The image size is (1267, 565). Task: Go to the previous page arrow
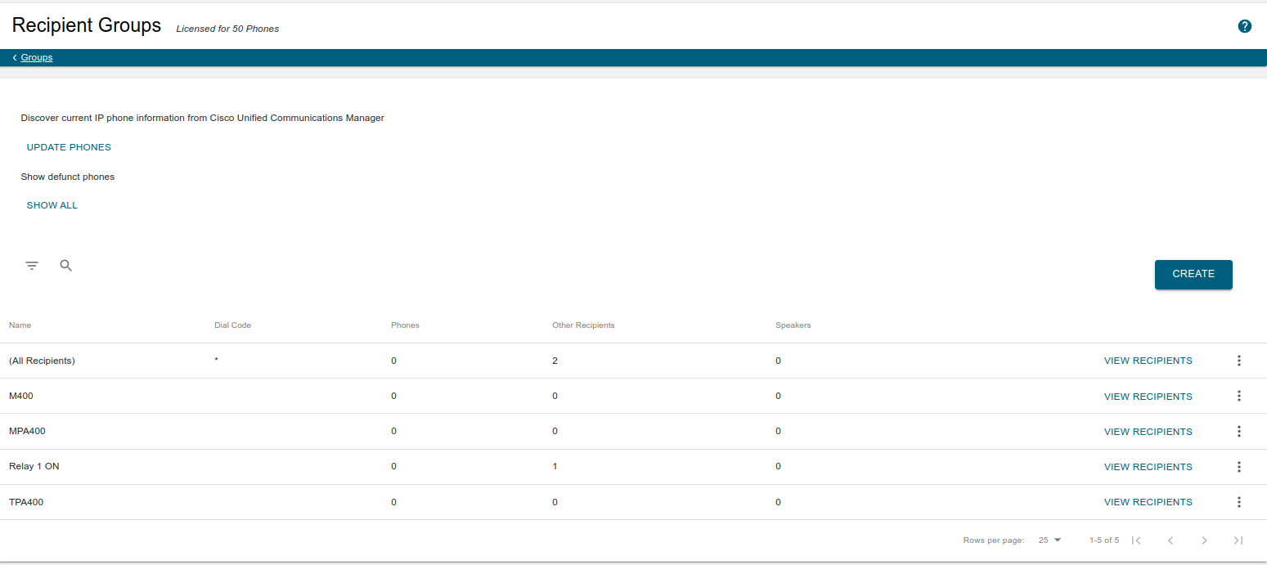1170,540
